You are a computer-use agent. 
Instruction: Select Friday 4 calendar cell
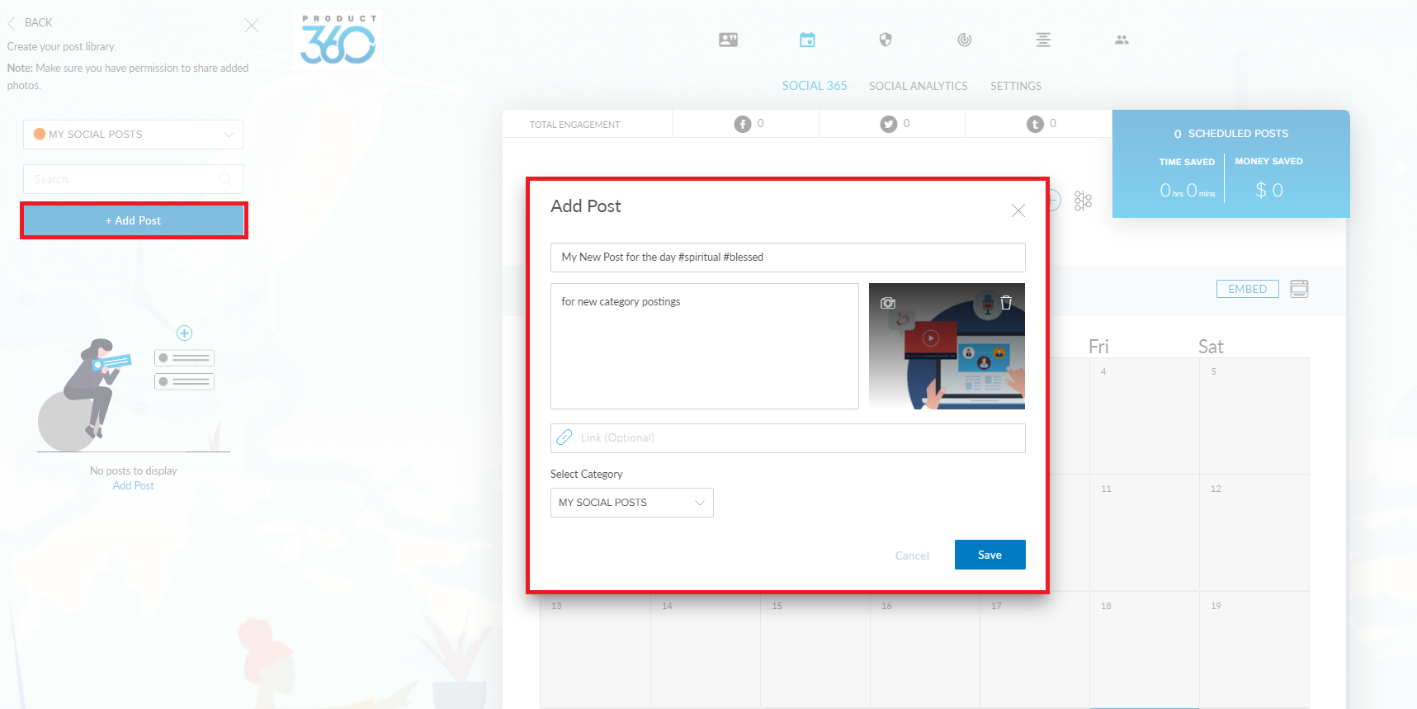click(x=1144, y=415)
